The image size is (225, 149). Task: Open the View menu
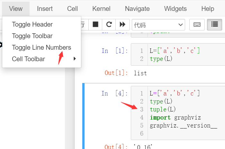coord(16,9)
